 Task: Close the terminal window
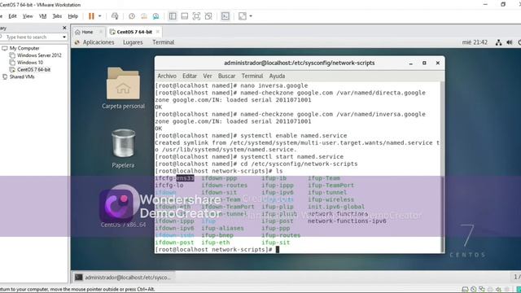click(x=438, y=63)
